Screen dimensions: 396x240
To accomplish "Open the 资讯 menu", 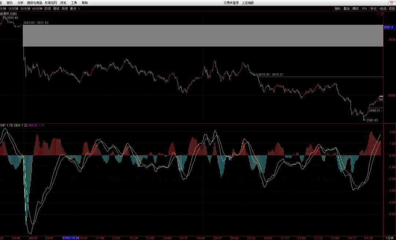I will coord(63,3).
